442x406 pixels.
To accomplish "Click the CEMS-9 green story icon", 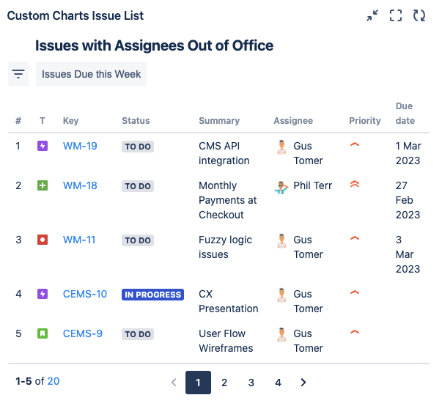I will (43, 333).
